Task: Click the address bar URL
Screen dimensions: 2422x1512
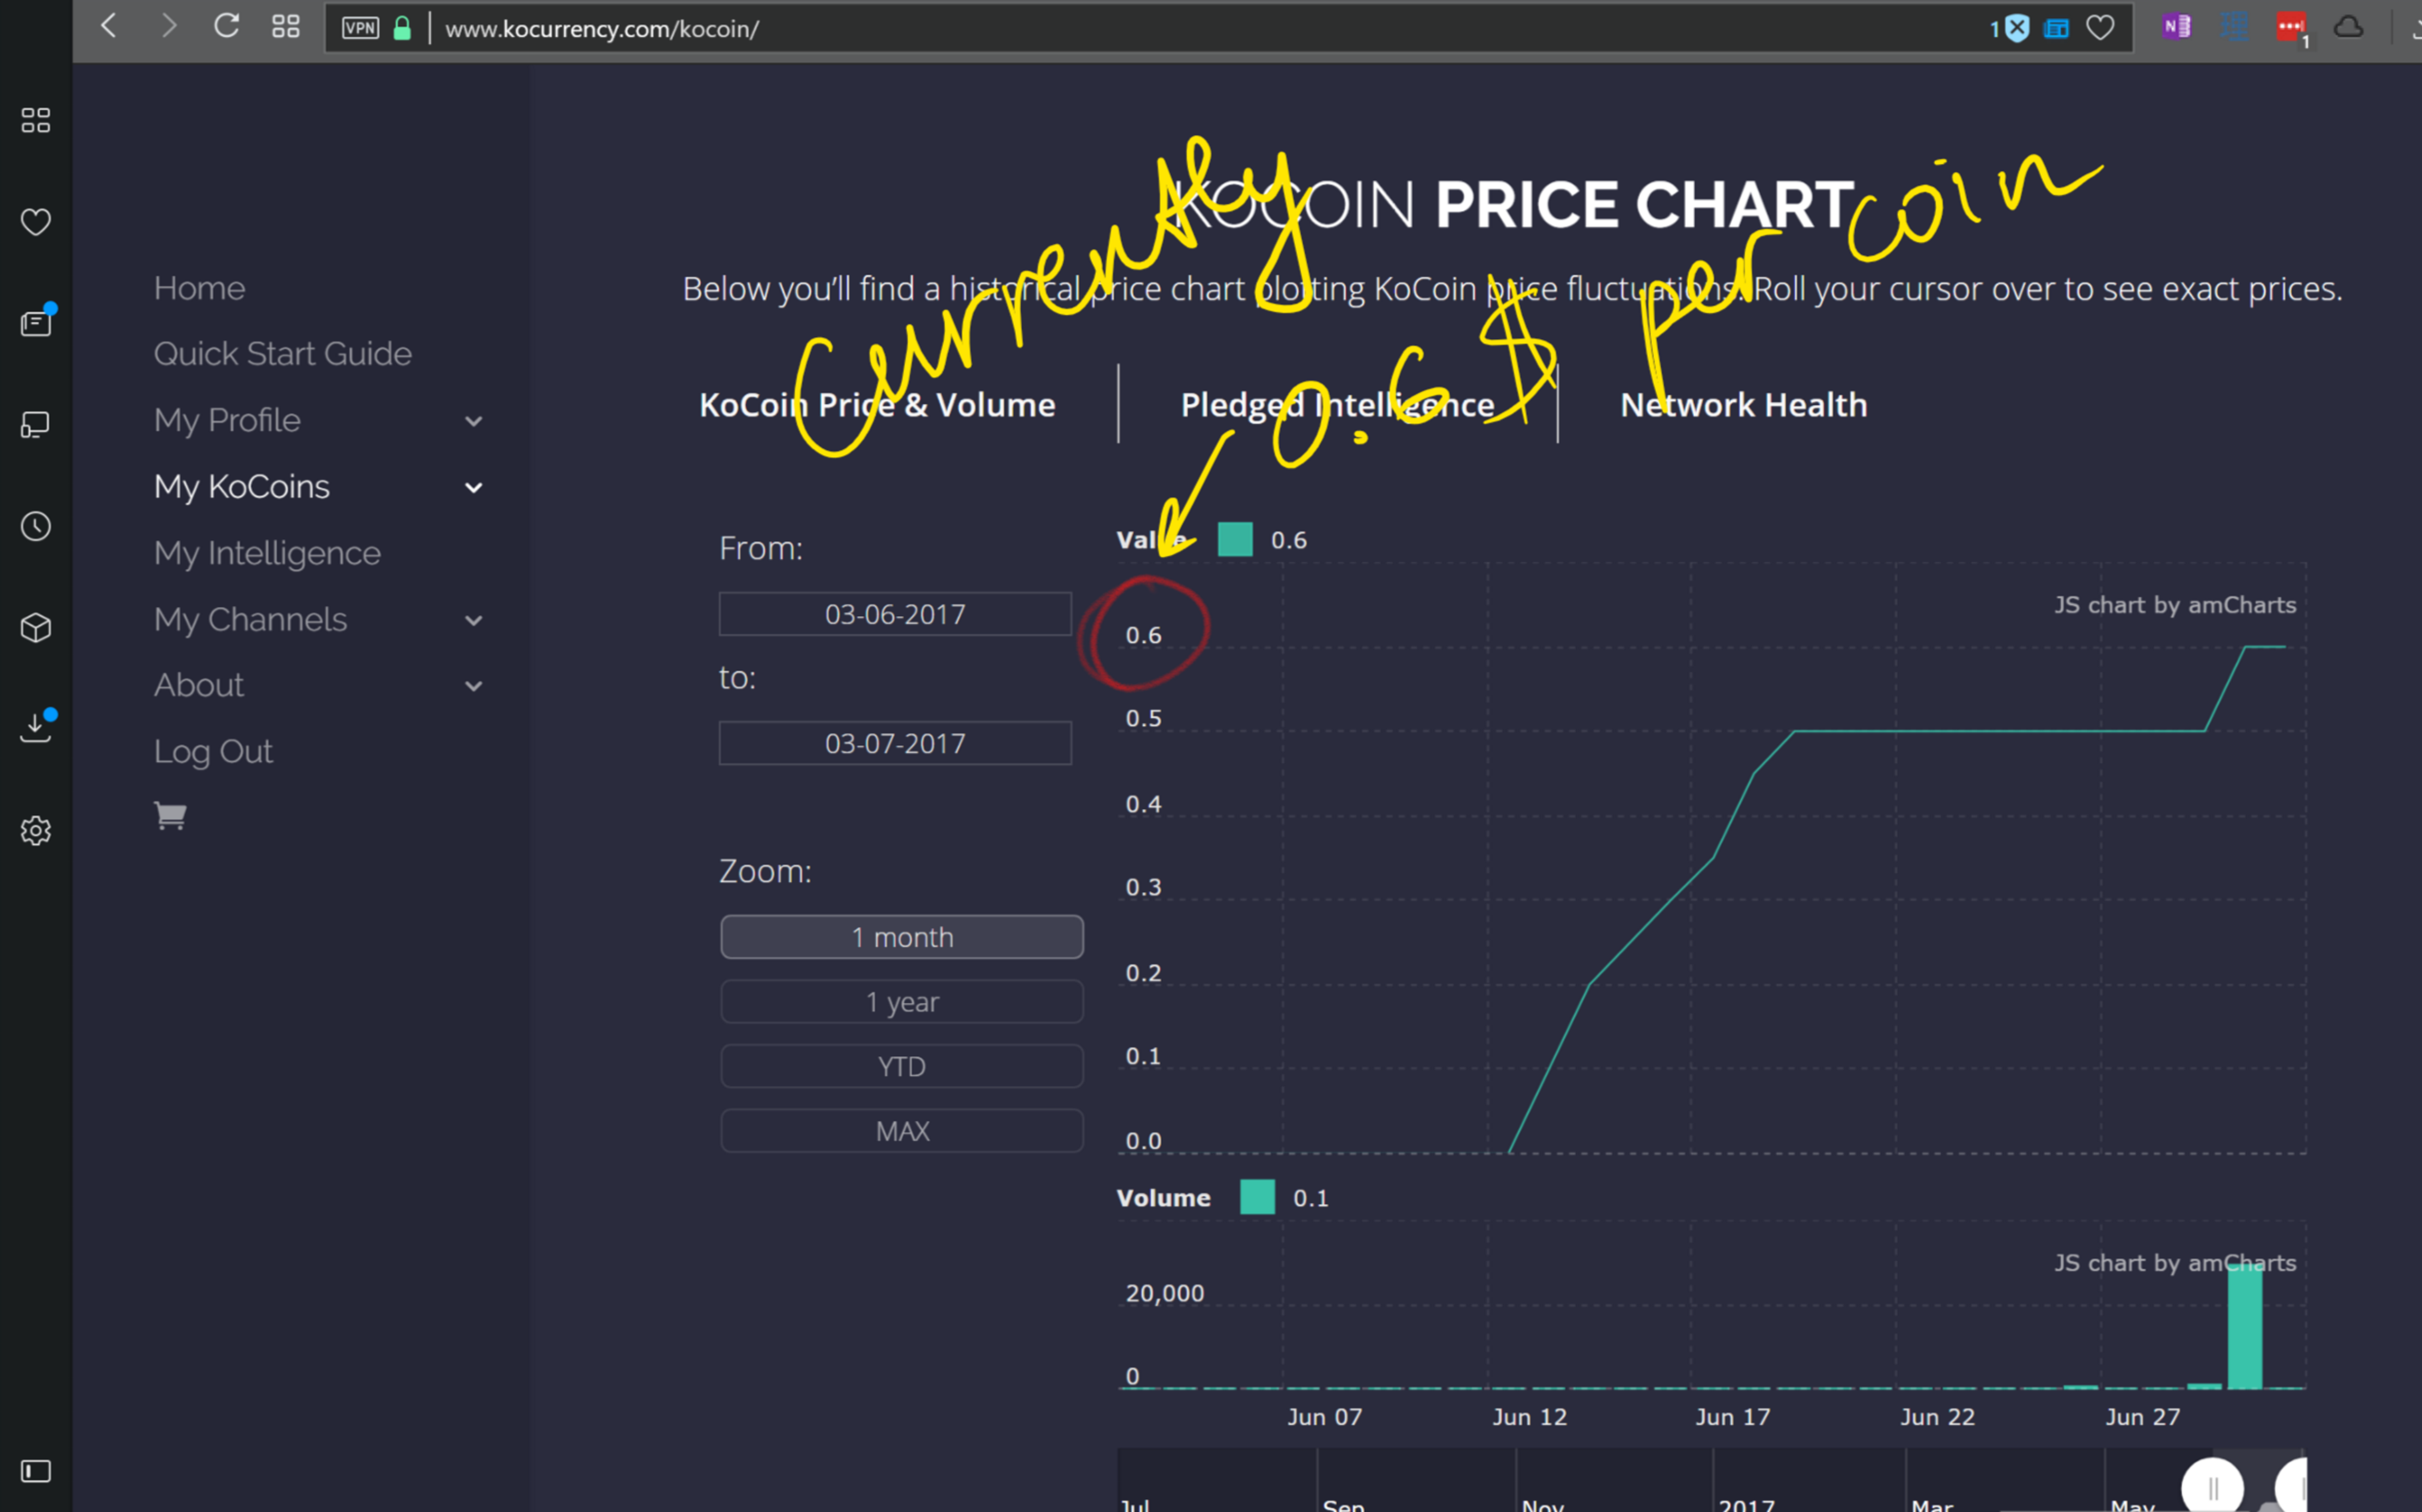Action: point(602,29)
